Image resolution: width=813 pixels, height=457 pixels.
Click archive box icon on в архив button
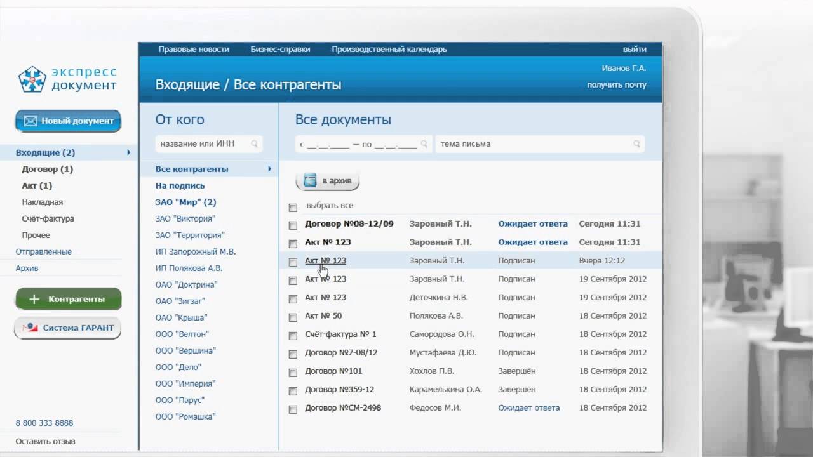pyautogui.click(x=310, y=180)
